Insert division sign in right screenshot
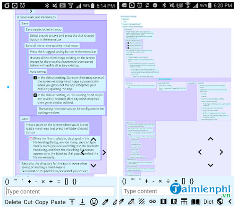The width and height of the screenshot is (236, 209). tap(168, 181)
